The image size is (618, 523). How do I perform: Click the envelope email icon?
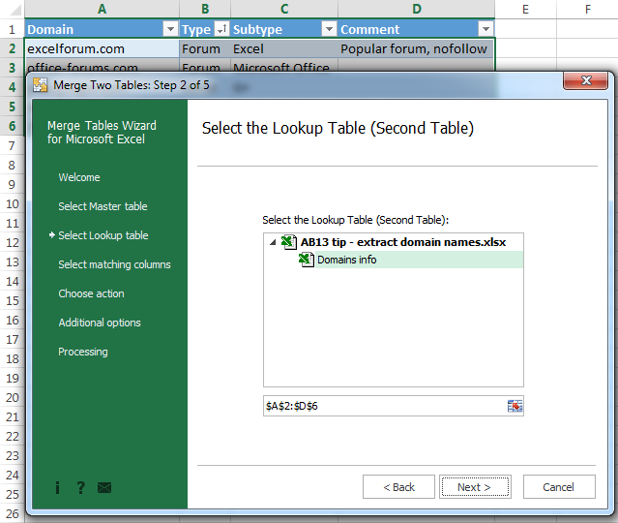104,487
